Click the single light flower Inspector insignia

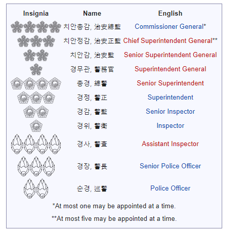coord(36,126)
